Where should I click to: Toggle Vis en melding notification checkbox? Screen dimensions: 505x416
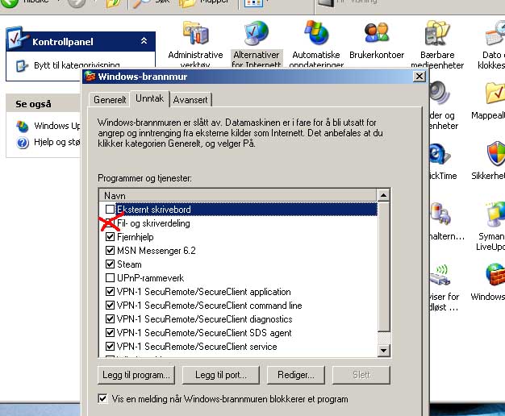pos(102,398)
